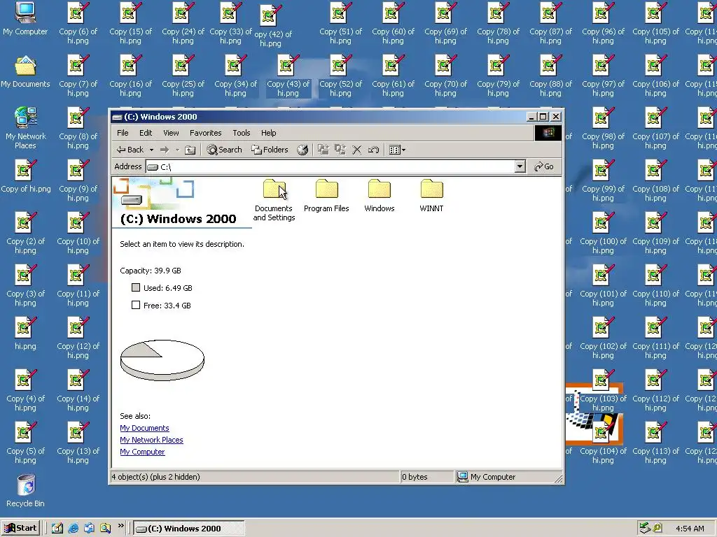
Task: Open the Help menu
Action: coord(268,133)
